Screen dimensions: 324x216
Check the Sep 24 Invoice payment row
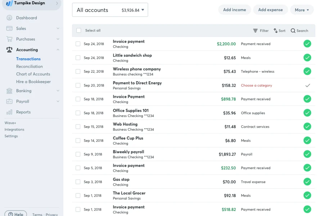(78, 44)
